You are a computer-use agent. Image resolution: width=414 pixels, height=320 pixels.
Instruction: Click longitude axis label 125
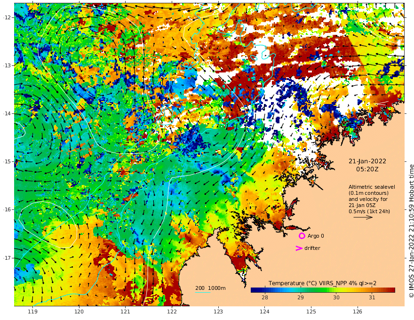311,312
